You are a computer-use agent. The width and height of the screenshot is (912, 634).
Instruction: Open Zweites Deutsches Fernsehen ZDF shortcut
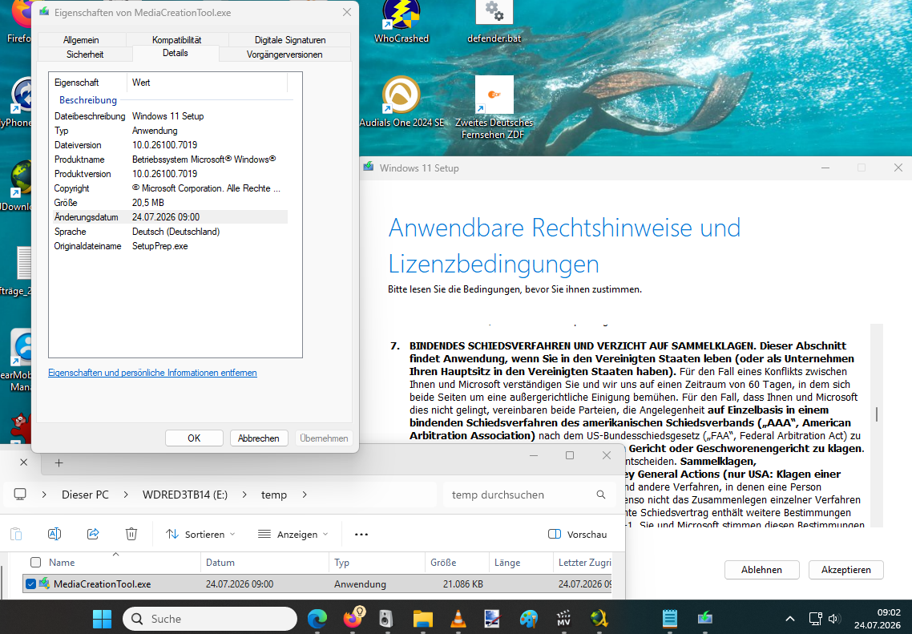point(494,107)
